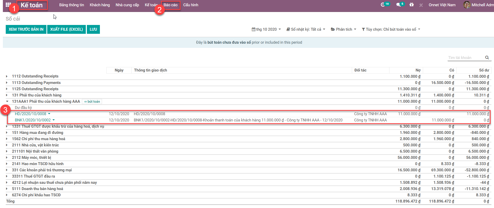Open the activities clock icon
This screenshot has width=494, height=208.
pyautogui.click(x=383, y=5)
